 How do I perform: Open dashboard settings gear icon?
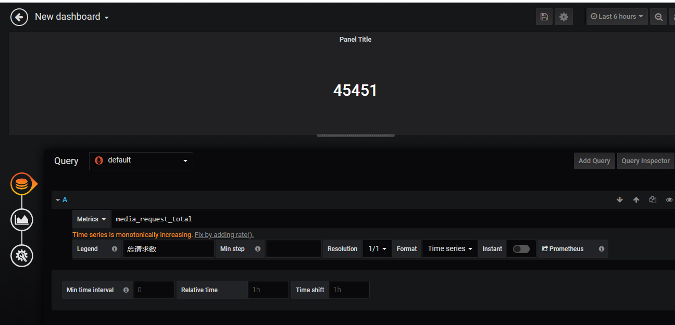click(564, 17)
